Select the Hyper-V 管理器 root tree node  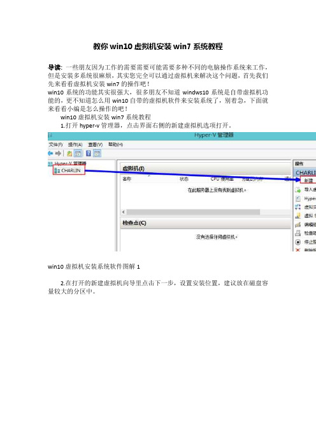pos(68,163)
